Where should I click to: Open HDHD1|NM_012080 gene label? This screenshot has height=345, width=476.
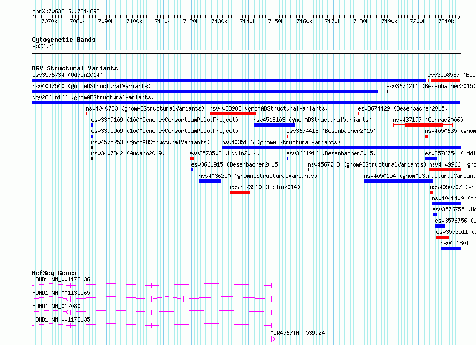(x=57, y=306)
